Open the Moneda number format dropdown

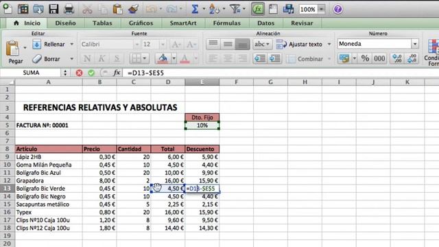(415, 44)
